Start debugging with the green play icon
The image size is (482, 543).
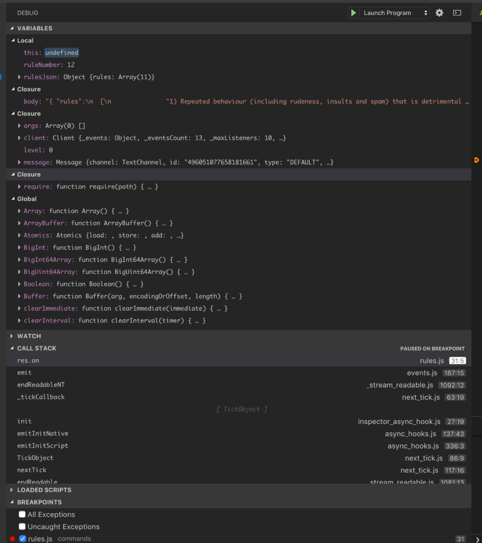[353, 12]
